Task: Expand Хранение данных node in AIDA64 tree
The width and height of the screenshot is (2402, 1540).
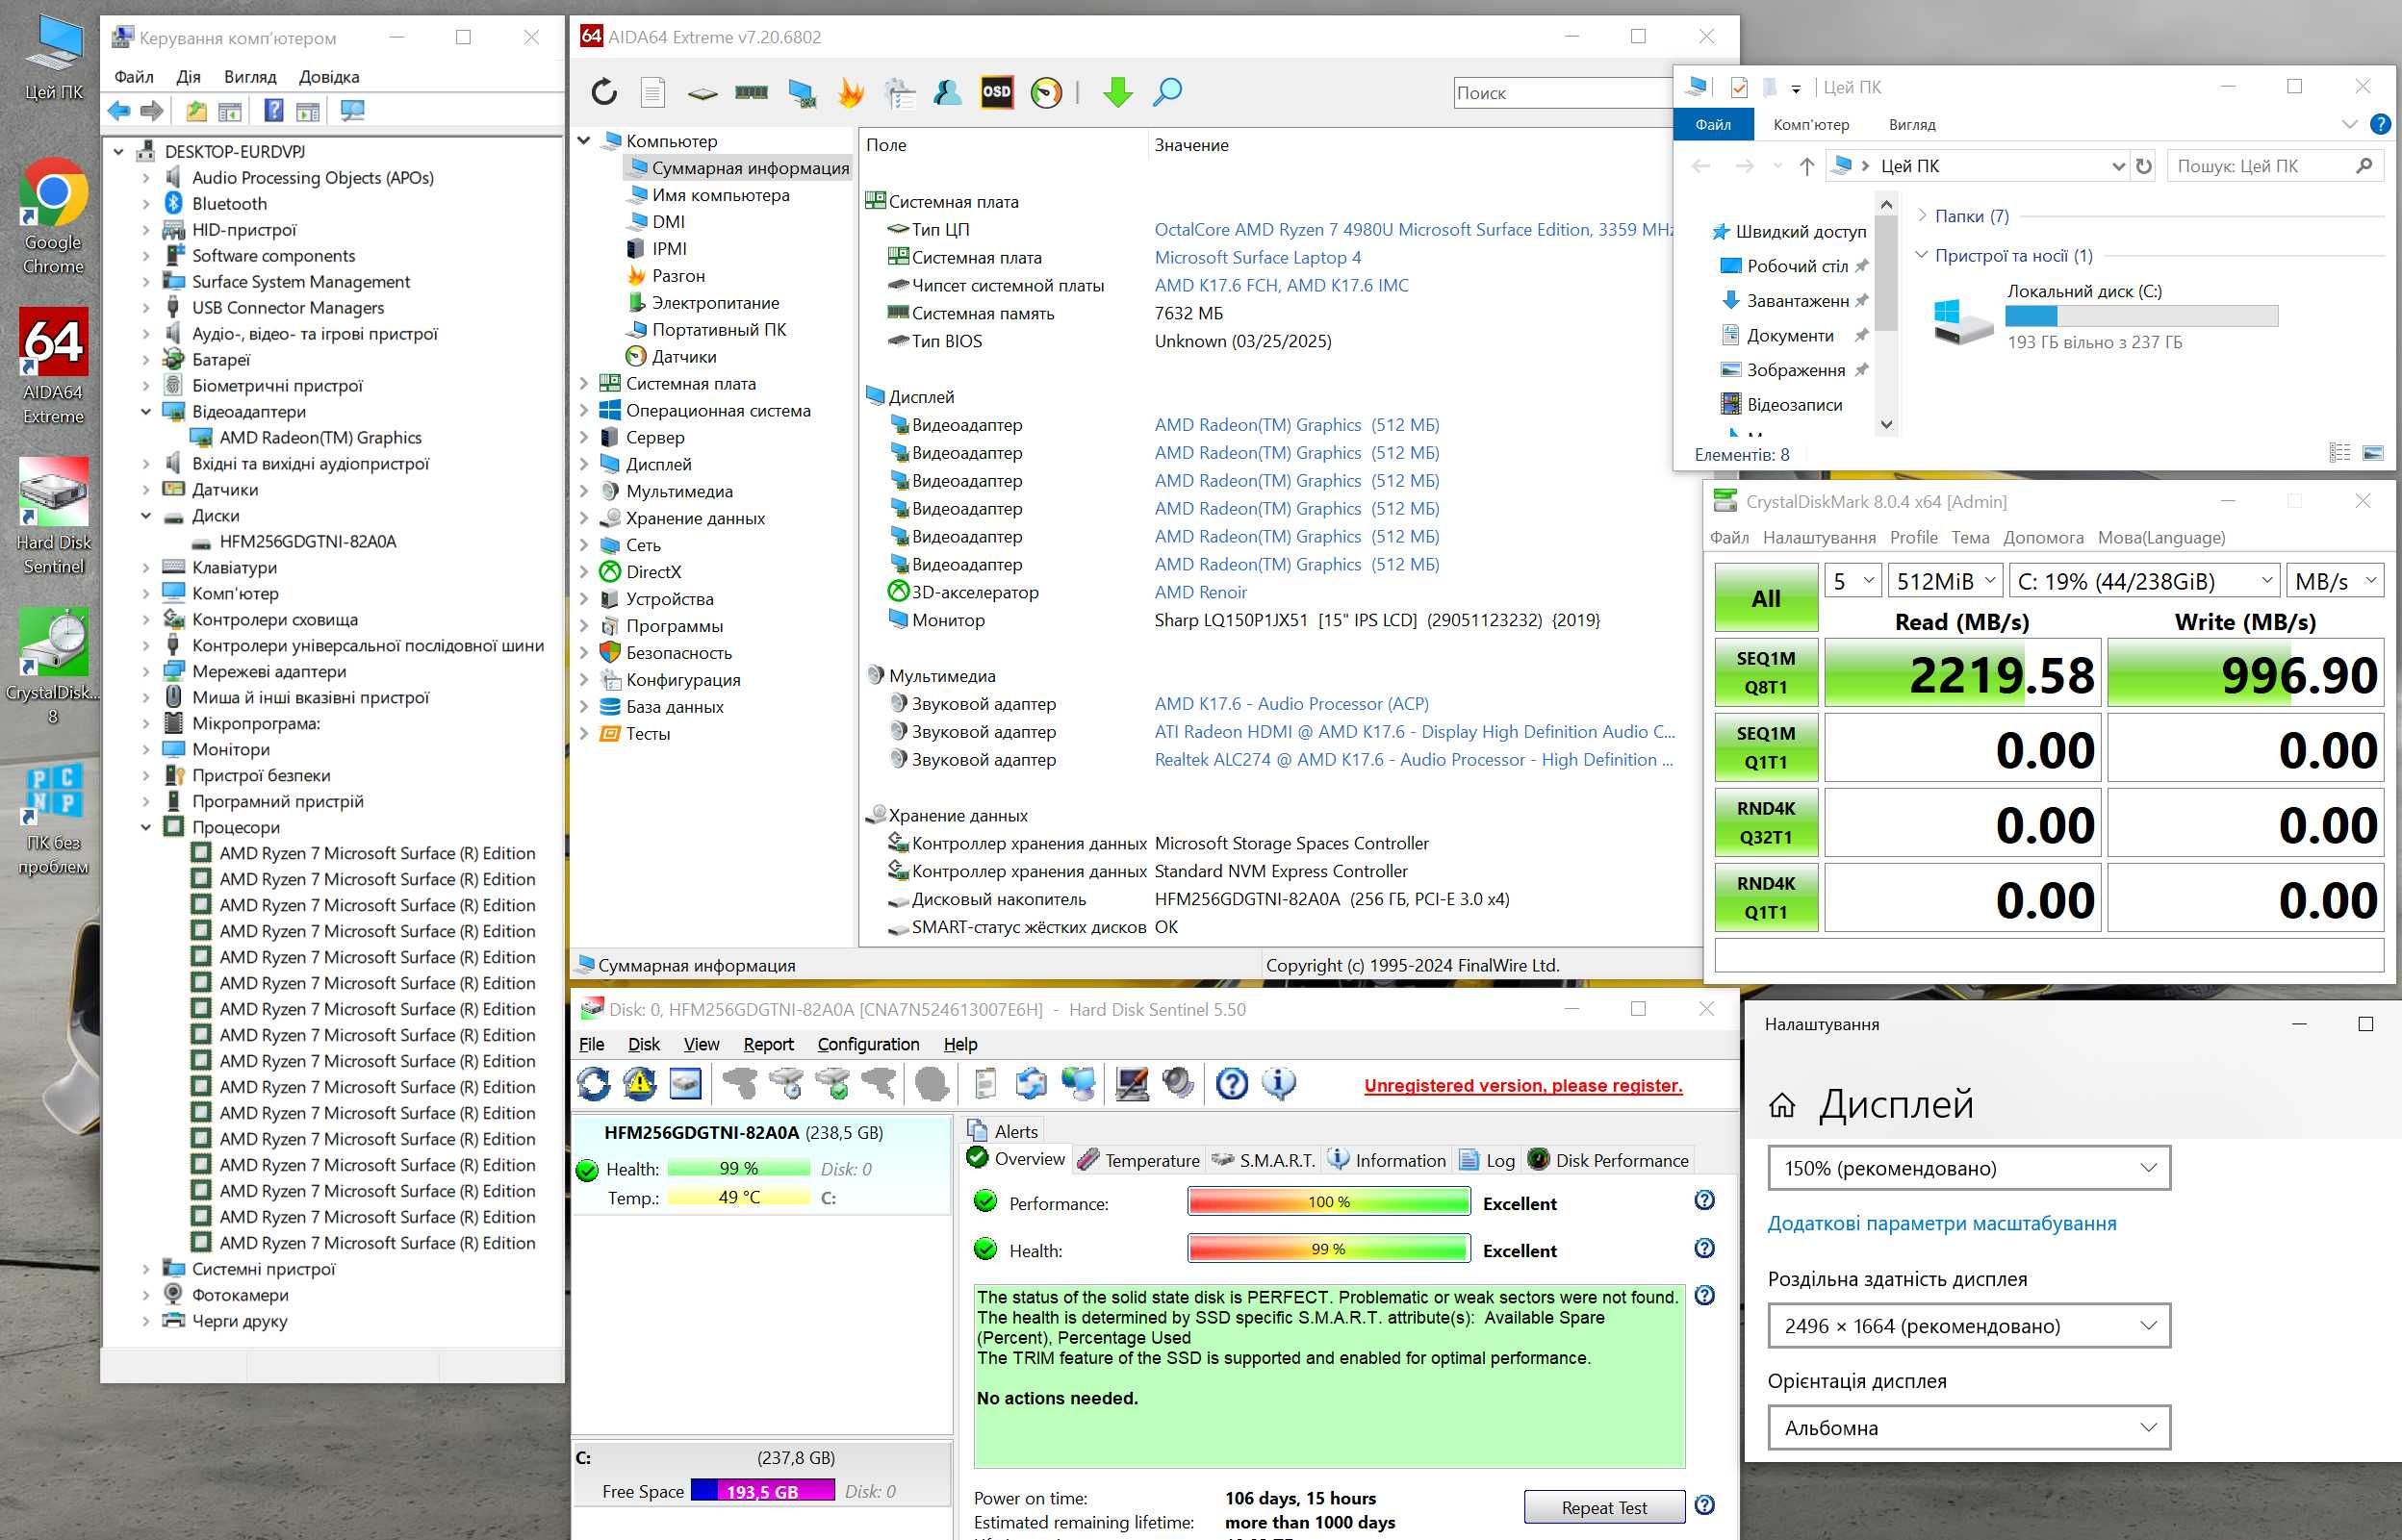Action: tap(584, 518)
